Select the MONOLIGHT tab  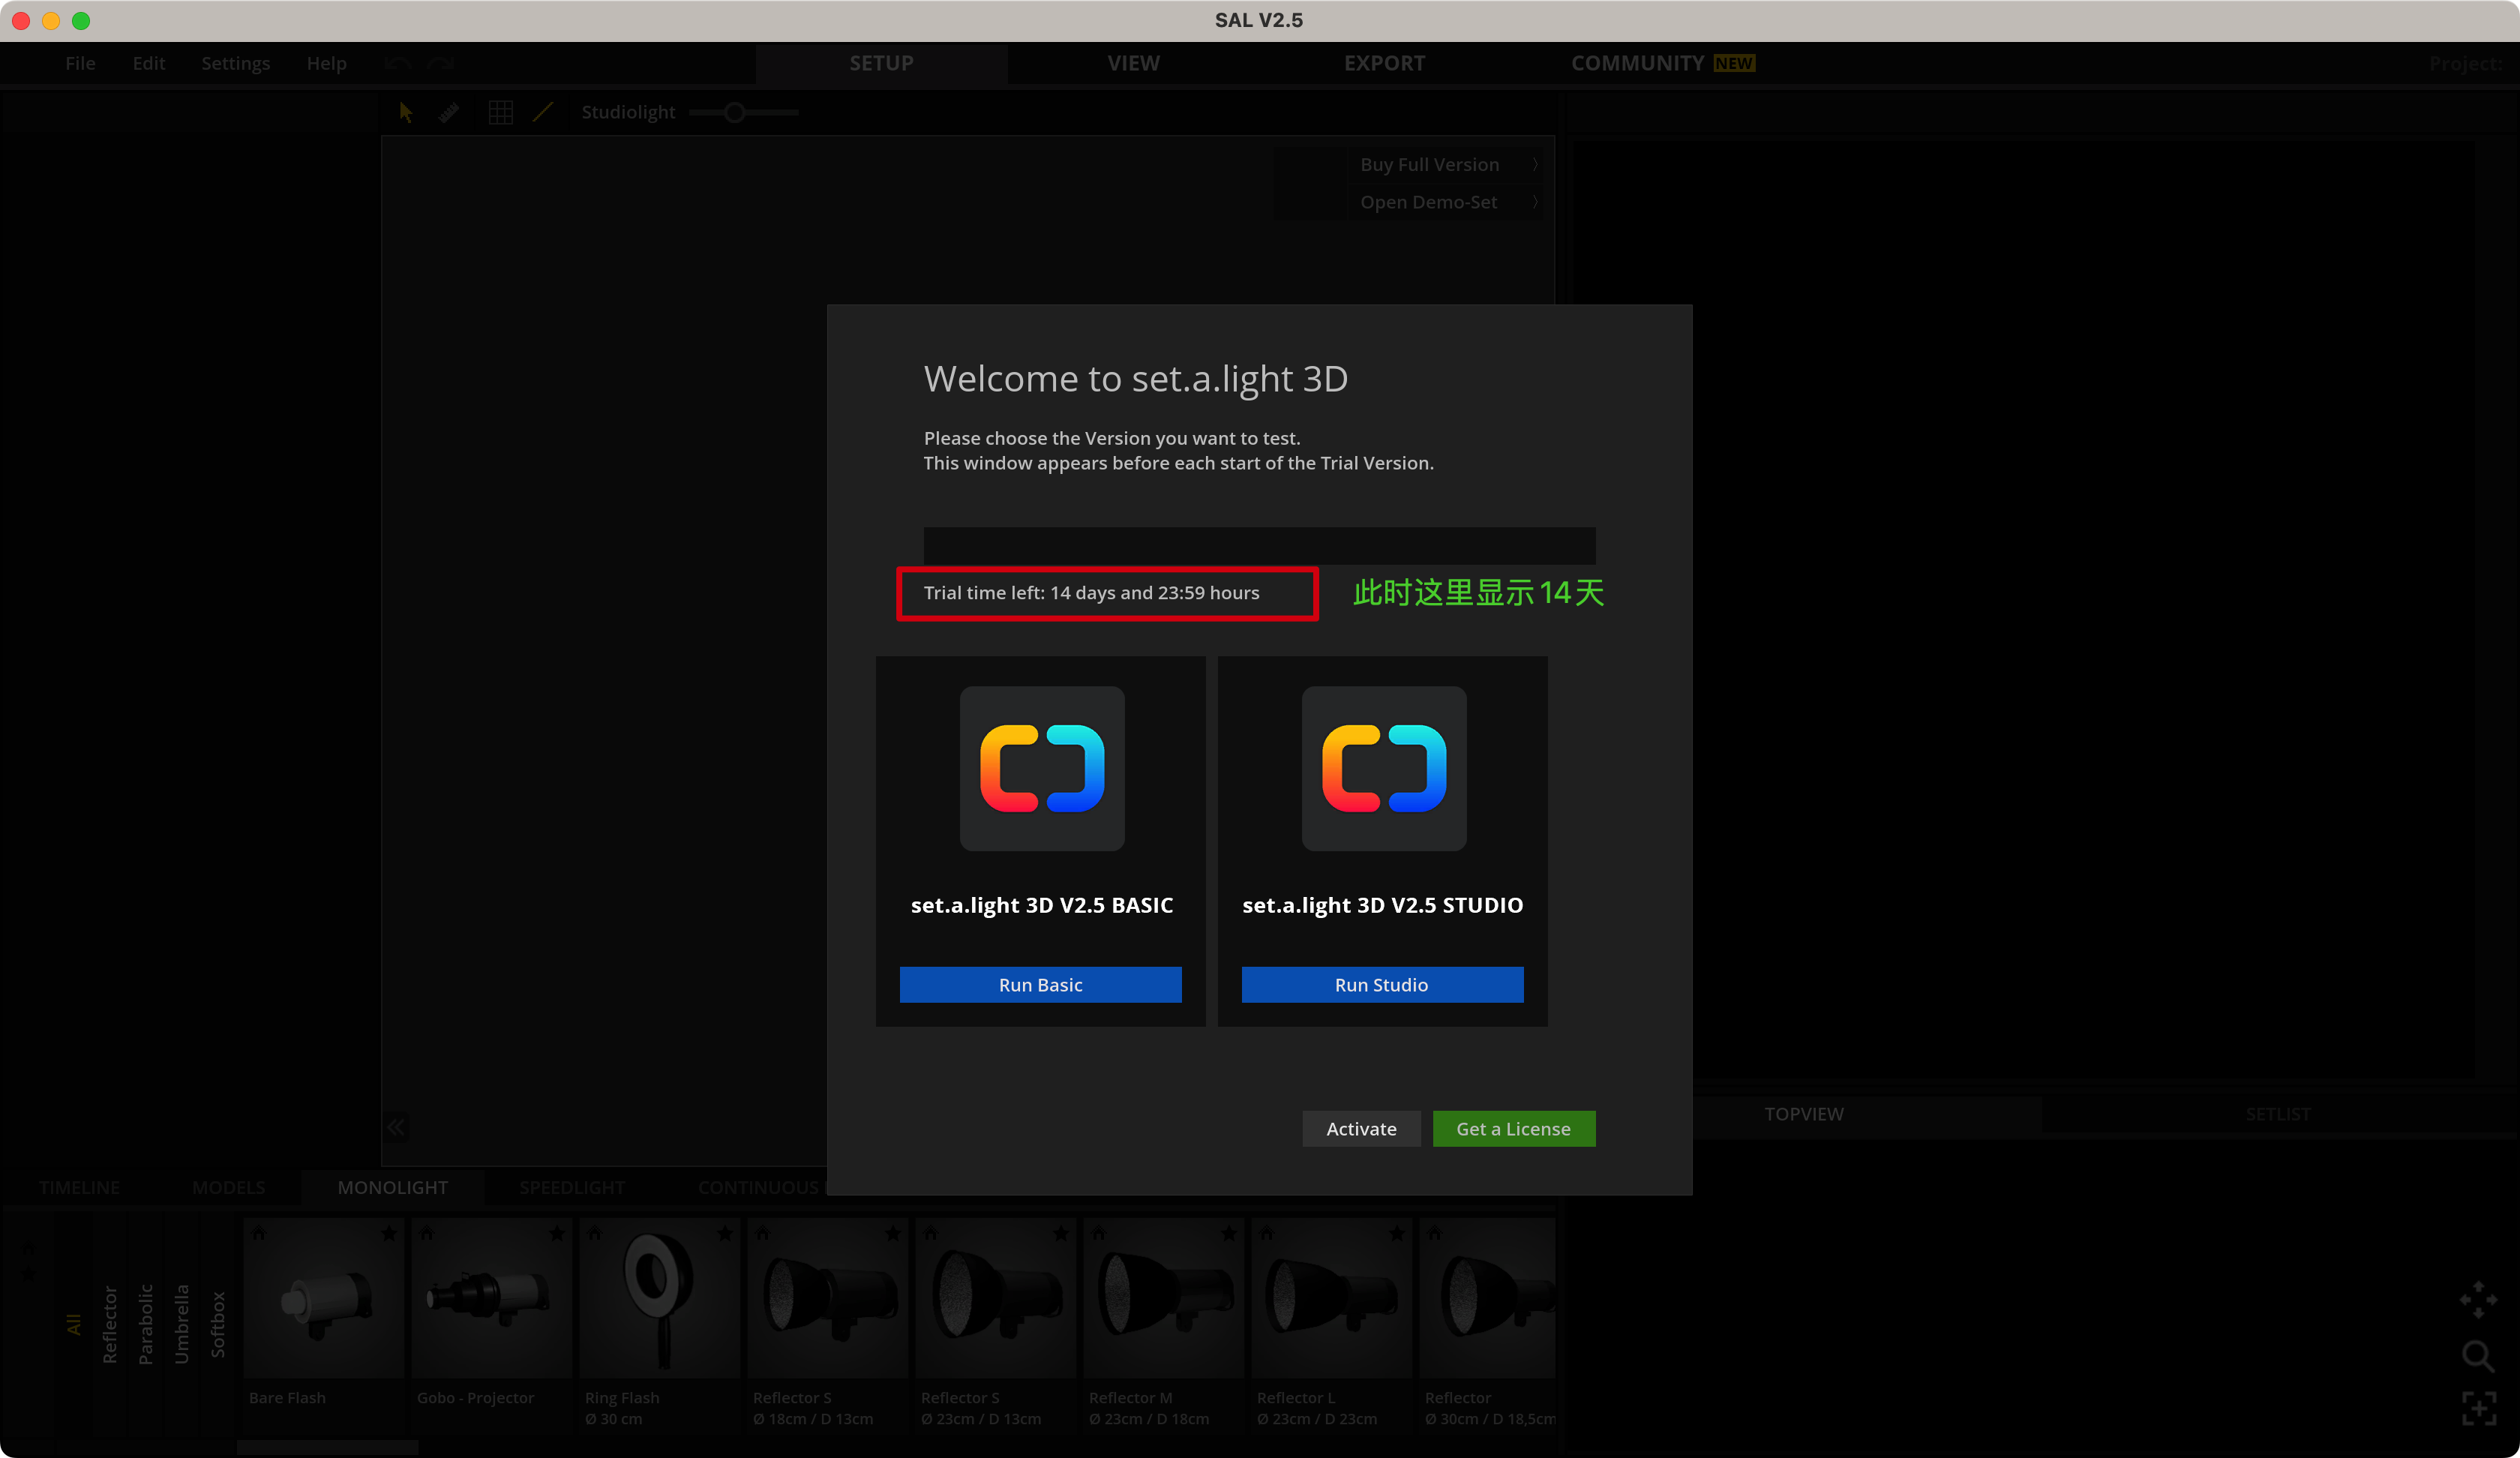pos(392,1188)
